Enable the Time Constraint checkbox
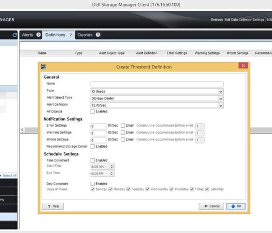Screen dimensions: 272x233 [x=93, y=160]
